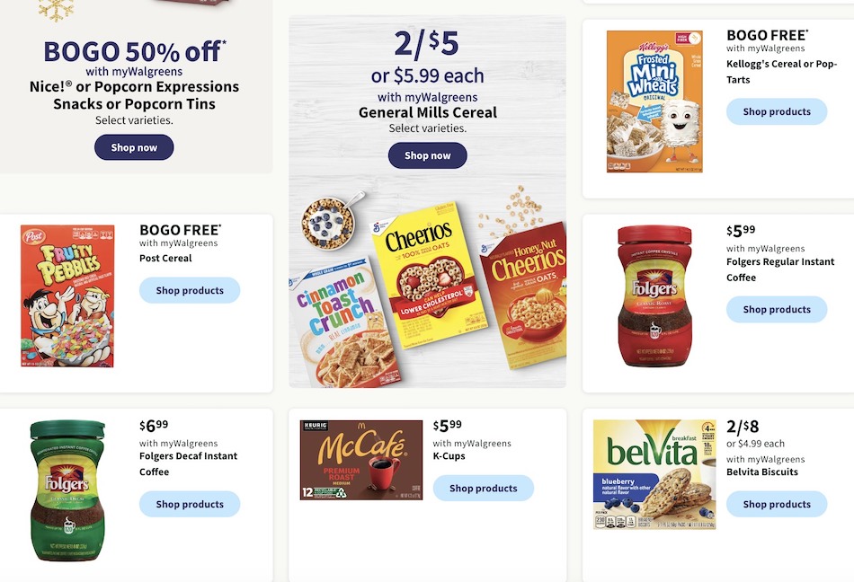Shop products for Folgers Decaf Instant Coffee

point(190,504)
